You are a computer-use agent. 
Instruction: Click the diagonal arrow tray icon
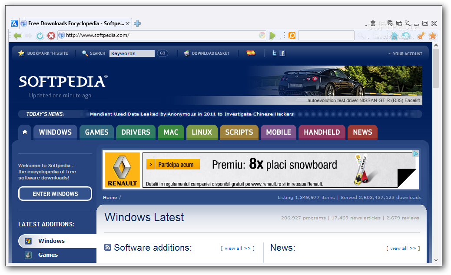pos(408,23)
